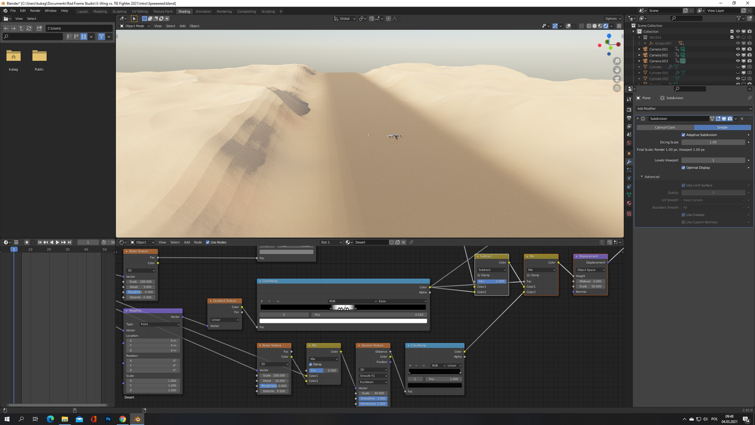Image resolution: width=755 pixels, height=425 pixels.
Task: Toggle the camera view icon in viewport
Action: (x=617, y=79)
